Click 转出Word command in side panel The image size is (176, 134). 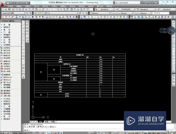pyautogui.click(x=7, y=77)
